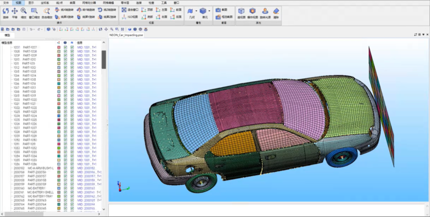This screenshot has width=430, height=217.
Task: Toggle the 透视图 perspective view
Action: click(241, 13)
